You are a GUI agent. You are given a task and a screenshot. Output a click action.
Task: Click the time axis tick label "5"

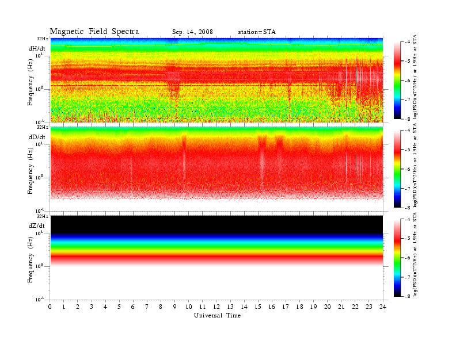(x=119, y=307)
